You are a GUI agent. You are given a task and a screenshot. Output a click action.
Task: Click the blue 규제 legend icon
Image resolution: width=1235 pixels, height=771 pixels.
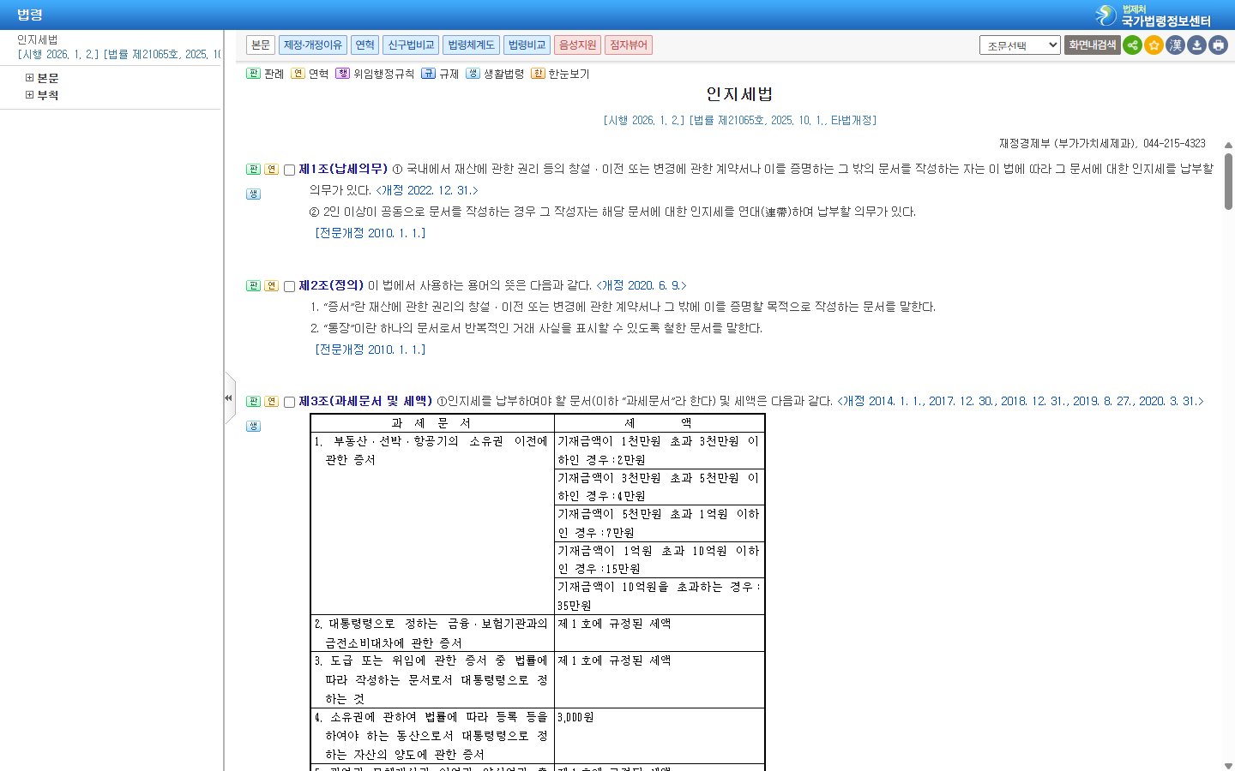[x=428, y=74]
